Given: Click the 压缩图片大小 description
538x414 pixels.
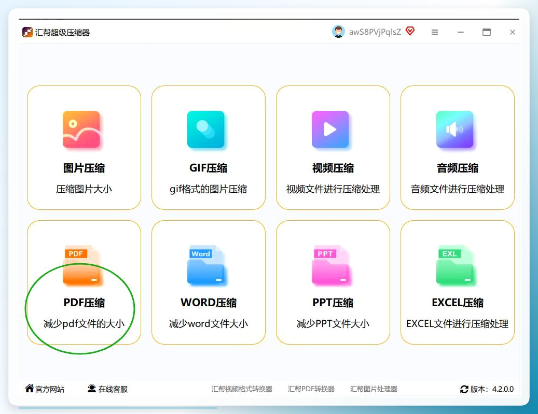Looking at the screenshot, I should [84, 189].
